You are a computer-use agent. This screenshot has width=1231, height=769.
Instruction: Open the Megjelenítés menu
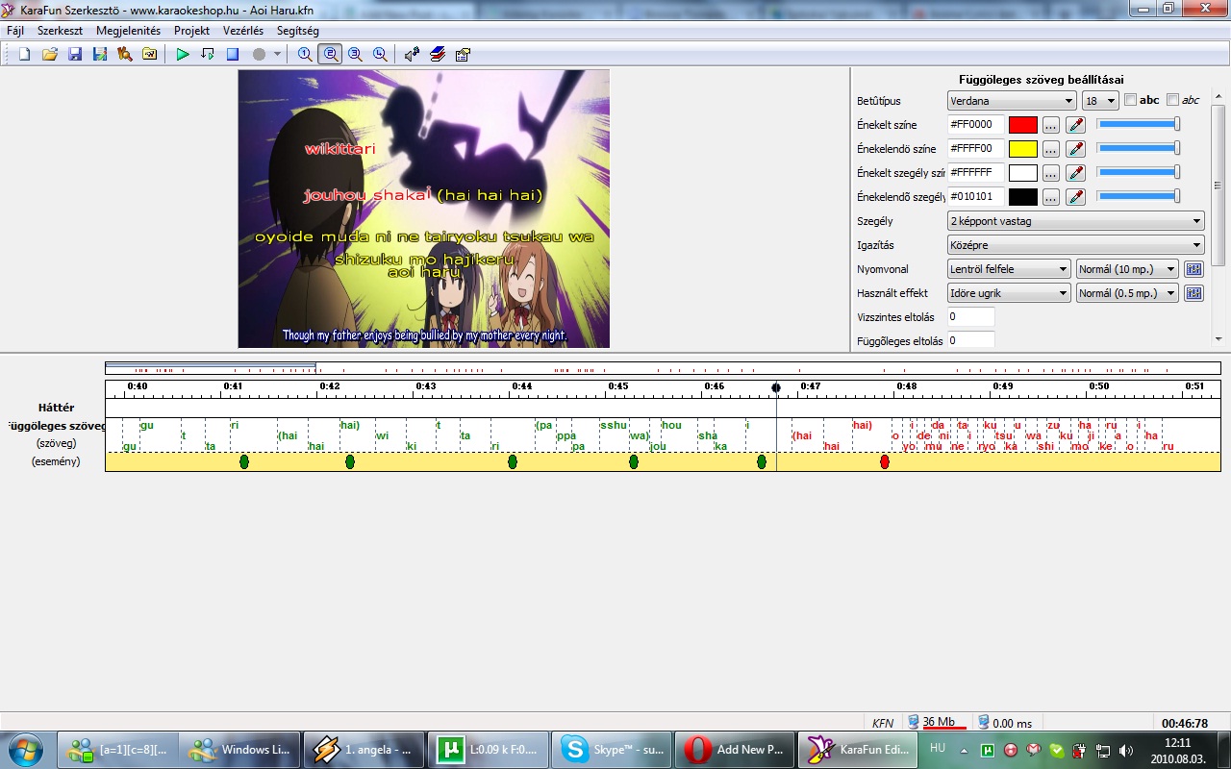point(128,31)
